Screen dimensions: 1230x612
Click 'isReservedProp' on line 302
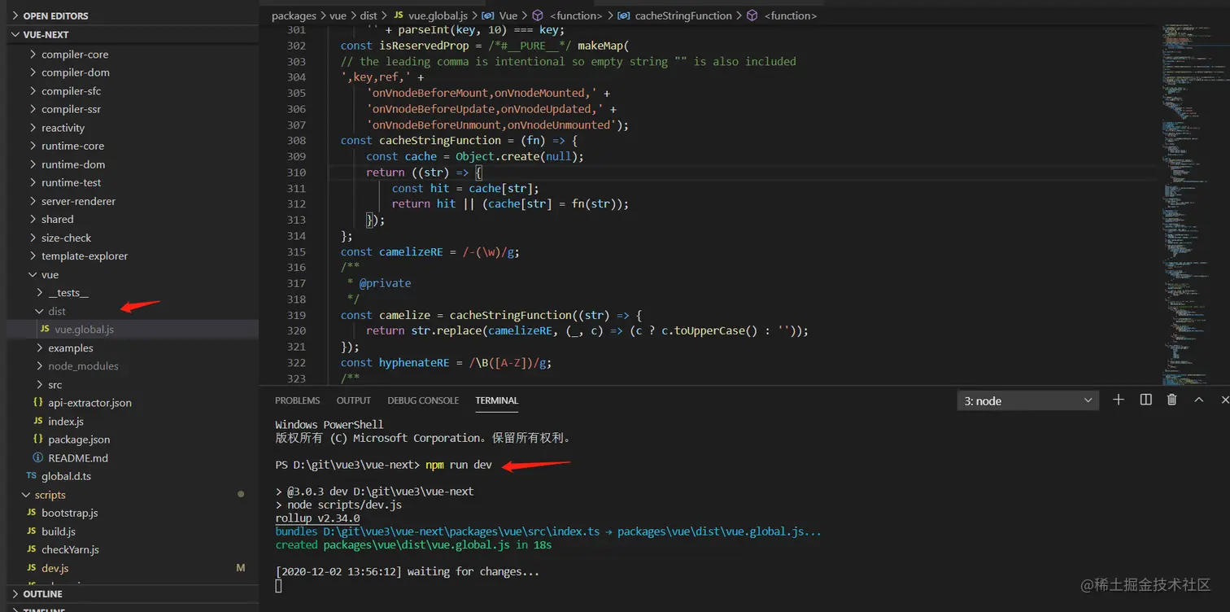pyautogui.click(x=424, y=46)
